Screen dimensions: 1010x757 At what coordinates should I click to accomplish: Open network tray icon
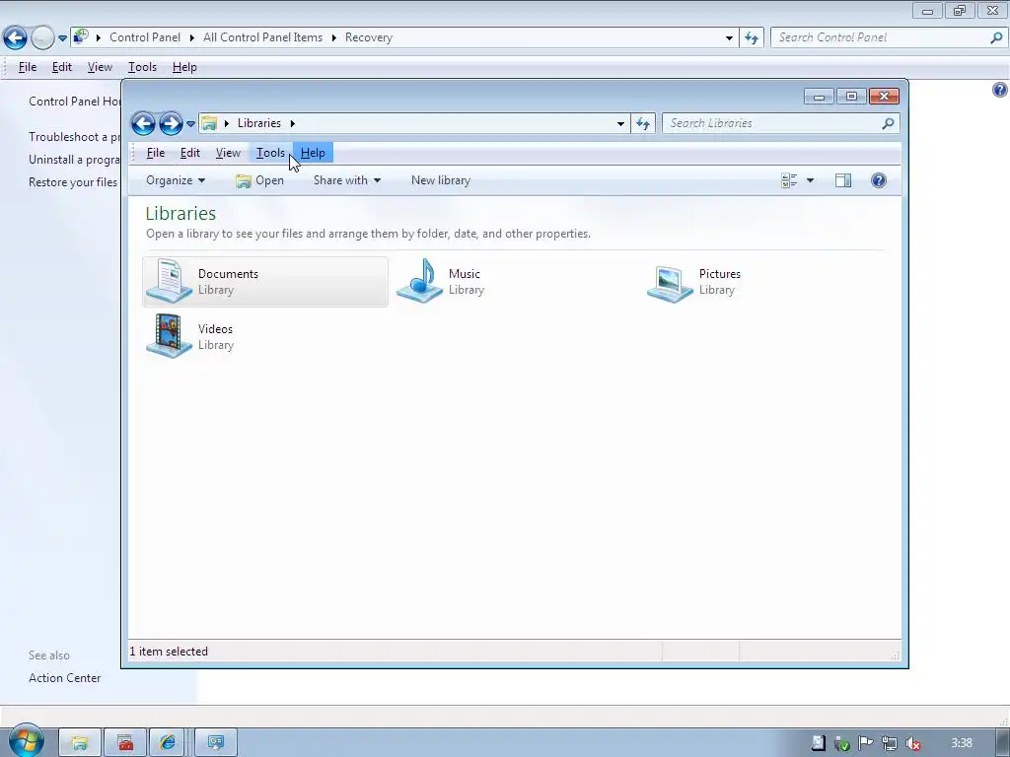point(890,743)
